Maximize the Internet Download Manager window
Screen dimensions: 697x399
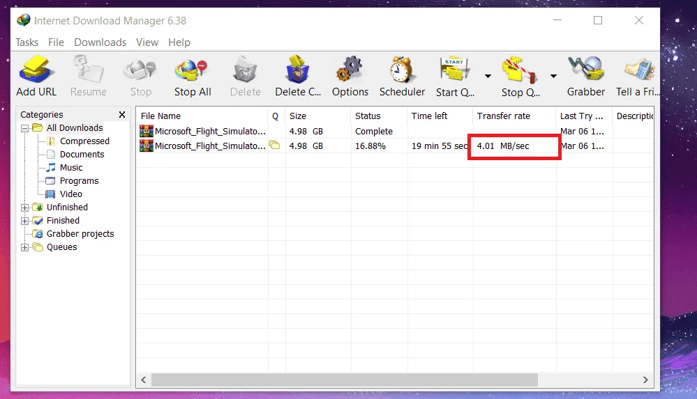pyautogui.click(x=598, y=20)
